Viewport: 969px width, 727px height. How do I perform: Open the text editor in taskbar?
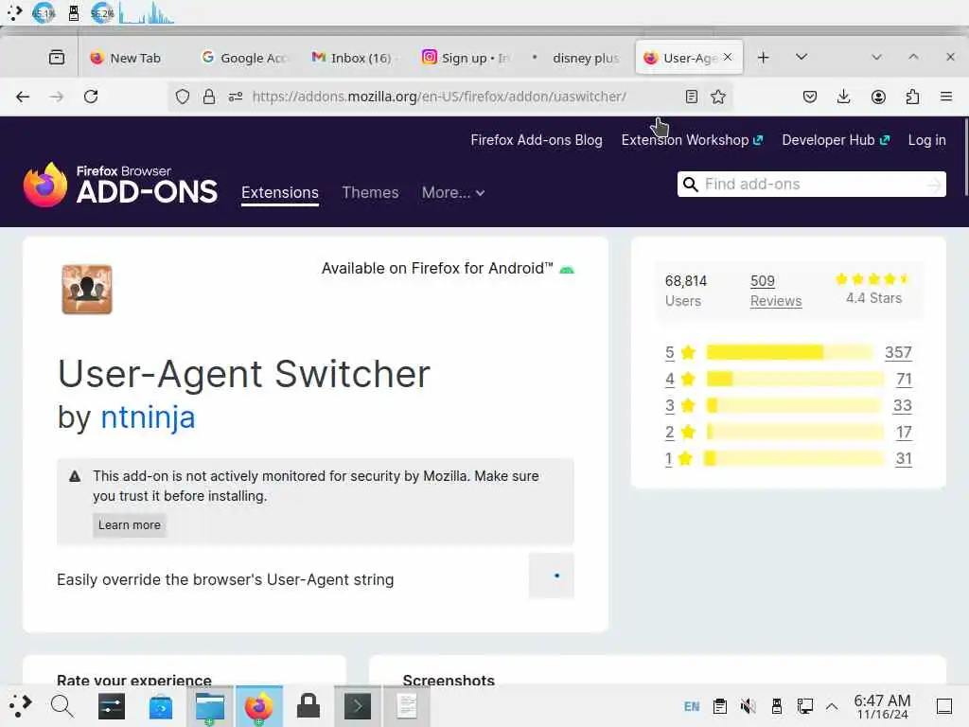point(407,706)
